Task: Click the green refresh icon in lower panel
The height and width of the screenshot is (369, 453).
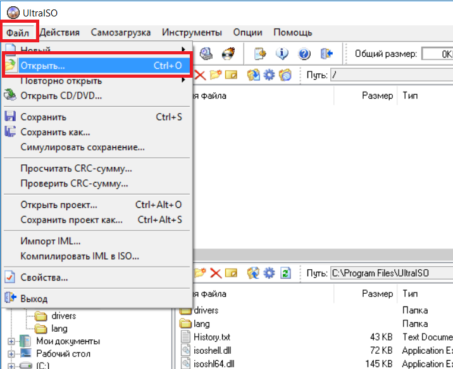Action: [285, 273]
